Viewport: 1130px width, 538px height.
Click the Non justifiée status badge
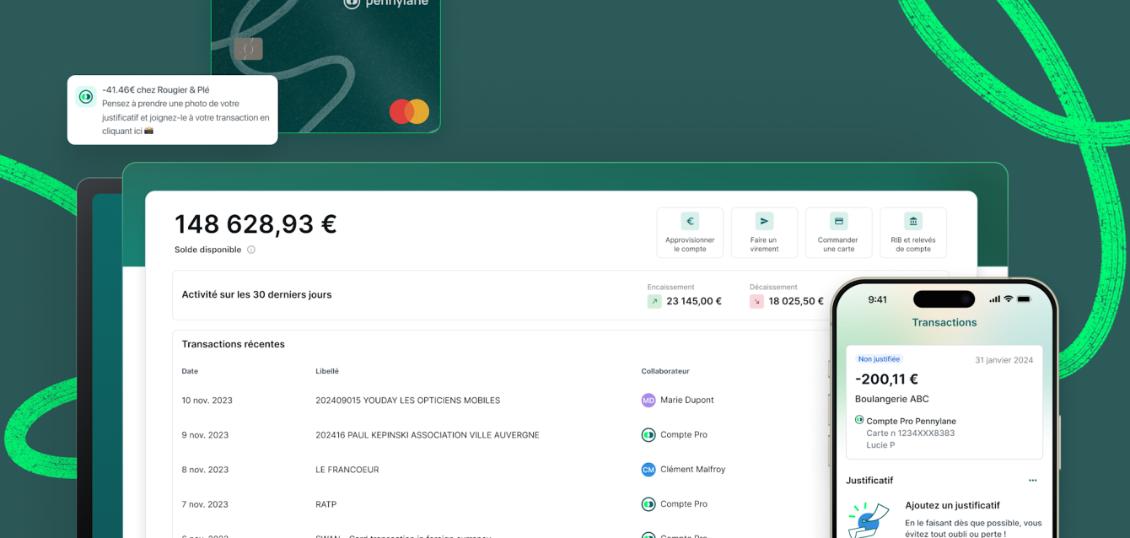click(879, 359)
